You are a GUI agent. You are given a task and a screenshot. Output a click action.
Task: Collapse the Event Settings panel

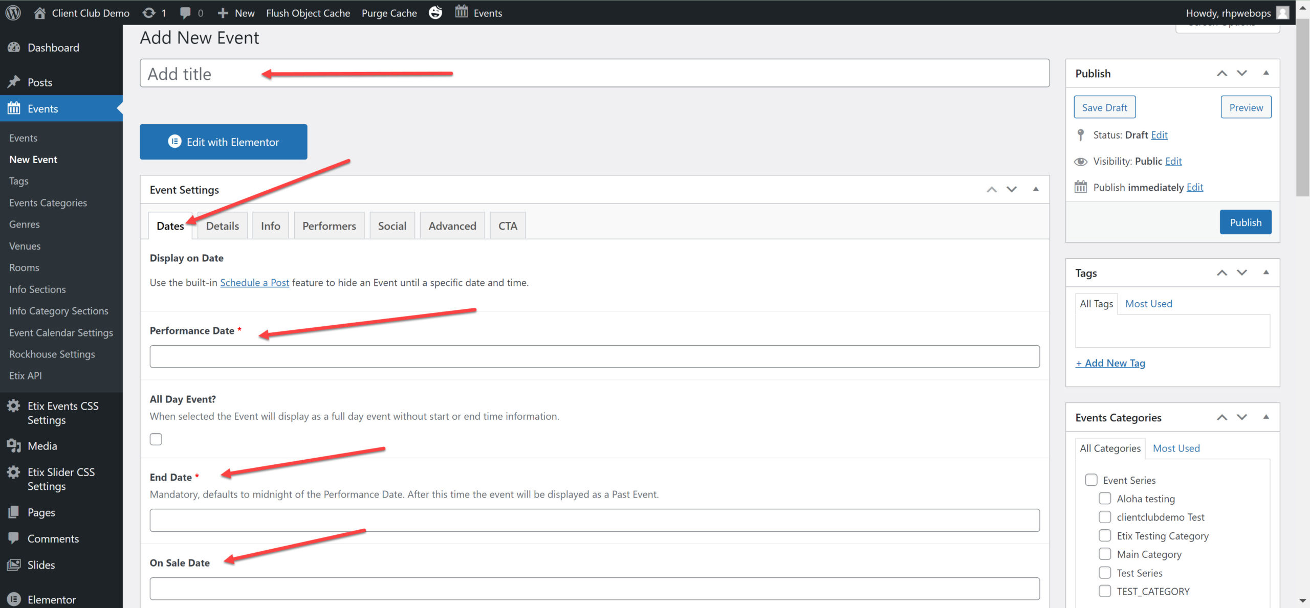[1036, 189]
